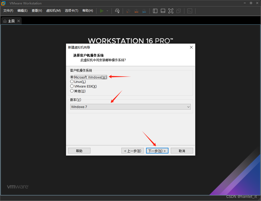Select the Linux(L) radio button
The image size is (261, 201).
click(x=72, y=82)
